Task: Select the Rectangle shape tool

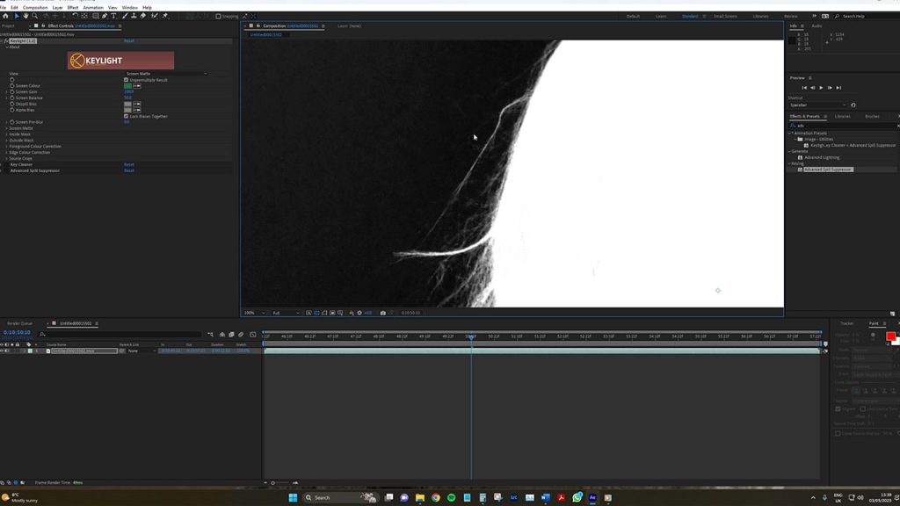Action: tap(95, 16)
